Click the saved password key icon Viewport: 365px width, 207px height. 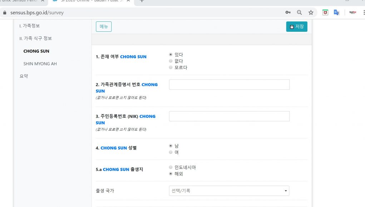pyautogui.click(x=288, y=12)
